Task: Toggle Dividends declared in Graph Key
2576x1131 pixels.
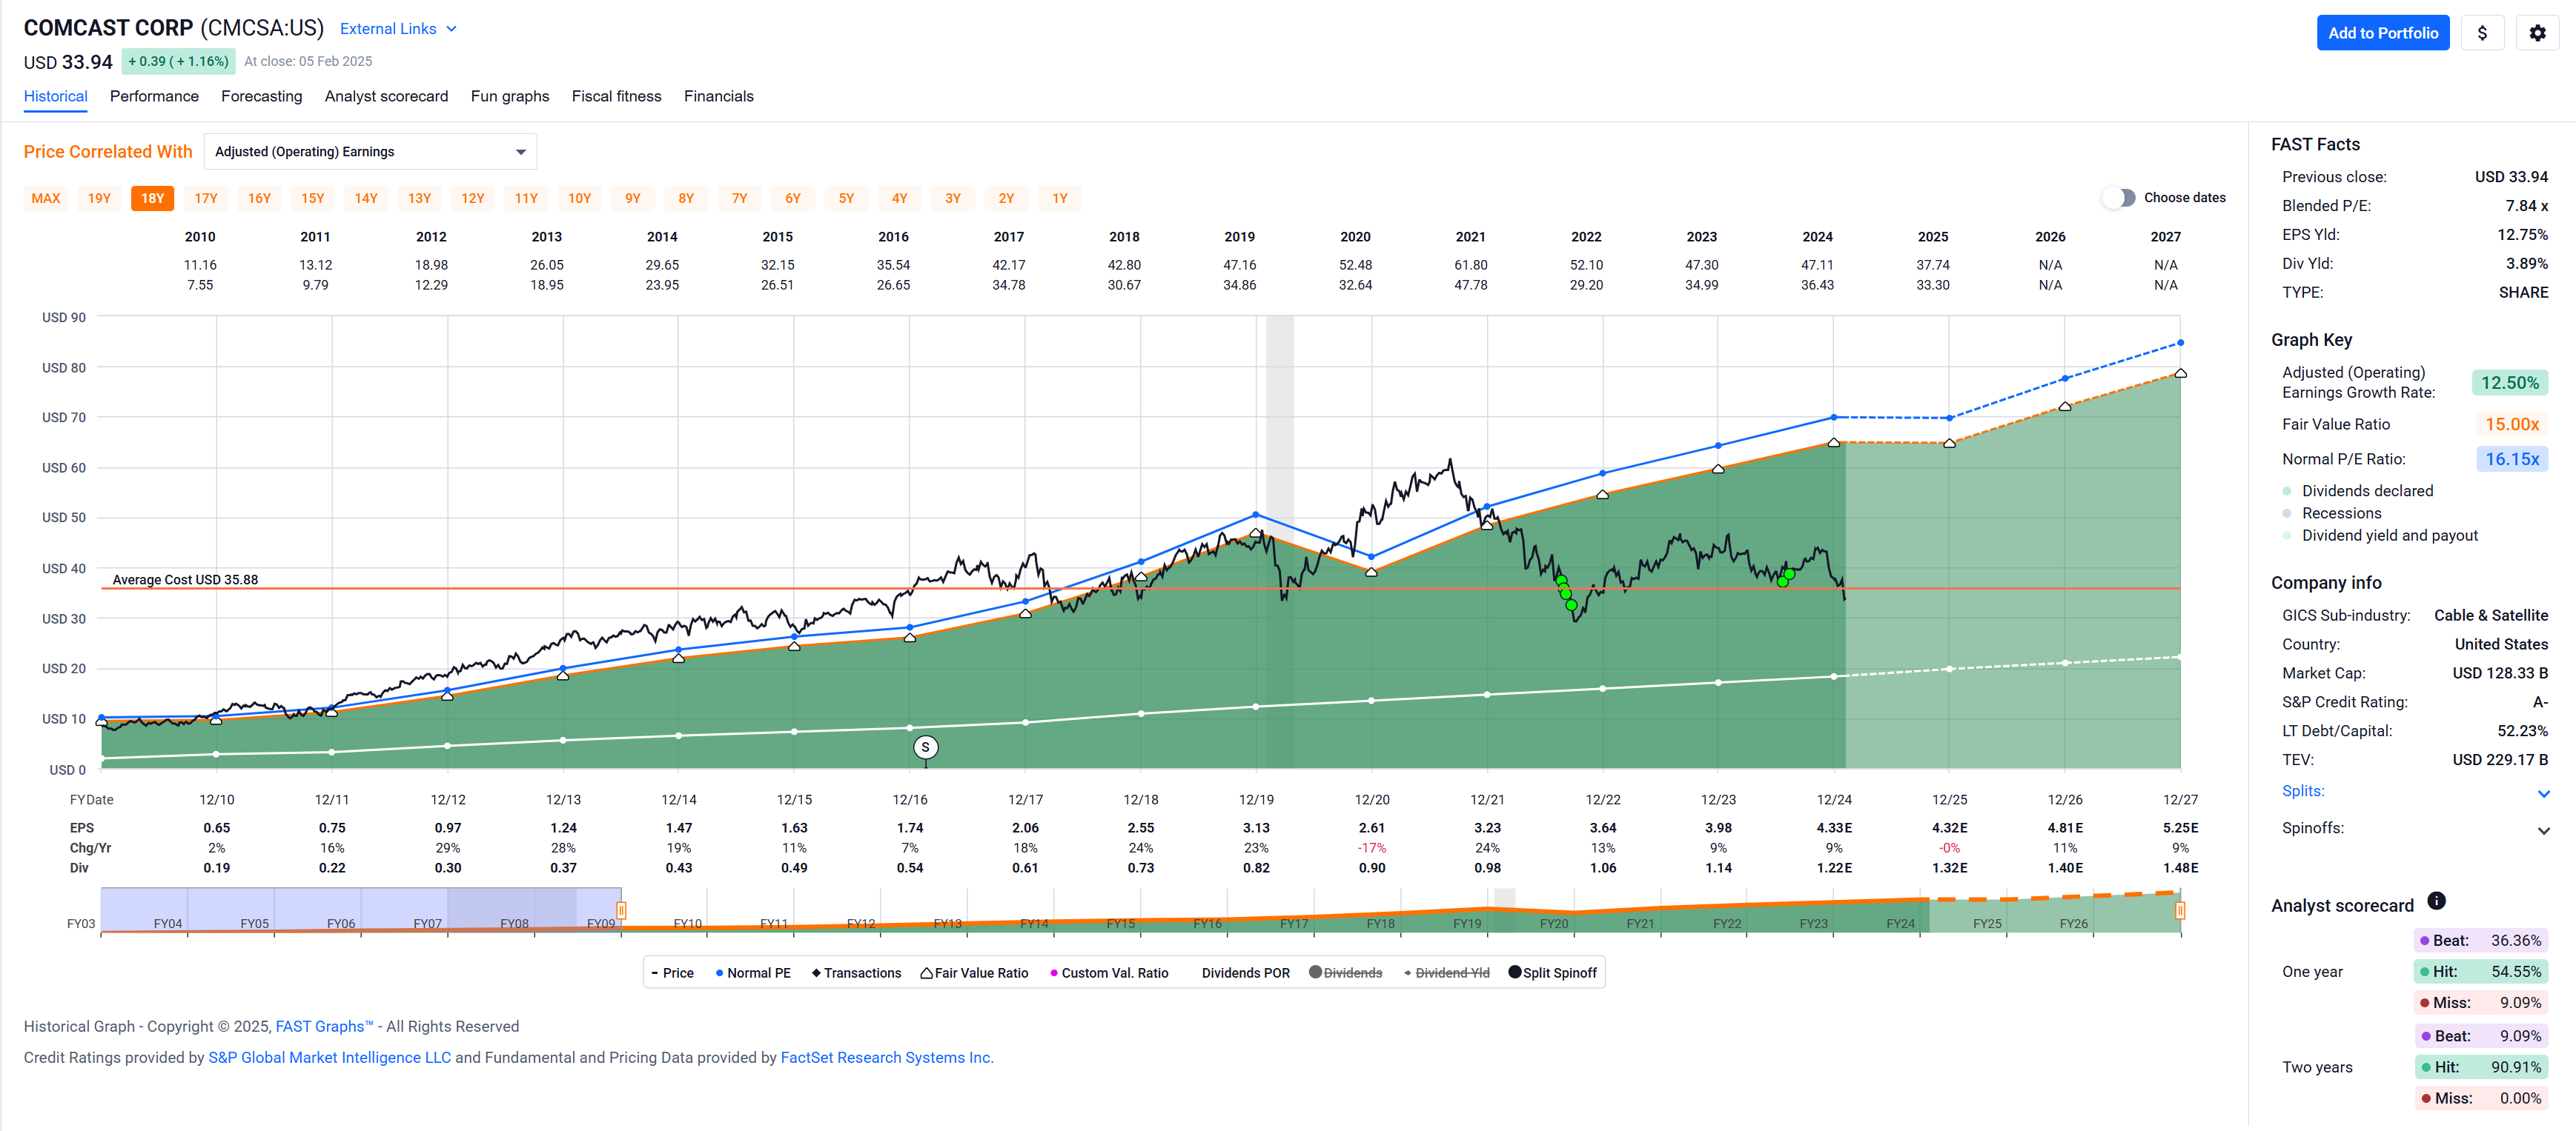Action: point(2356,490)
